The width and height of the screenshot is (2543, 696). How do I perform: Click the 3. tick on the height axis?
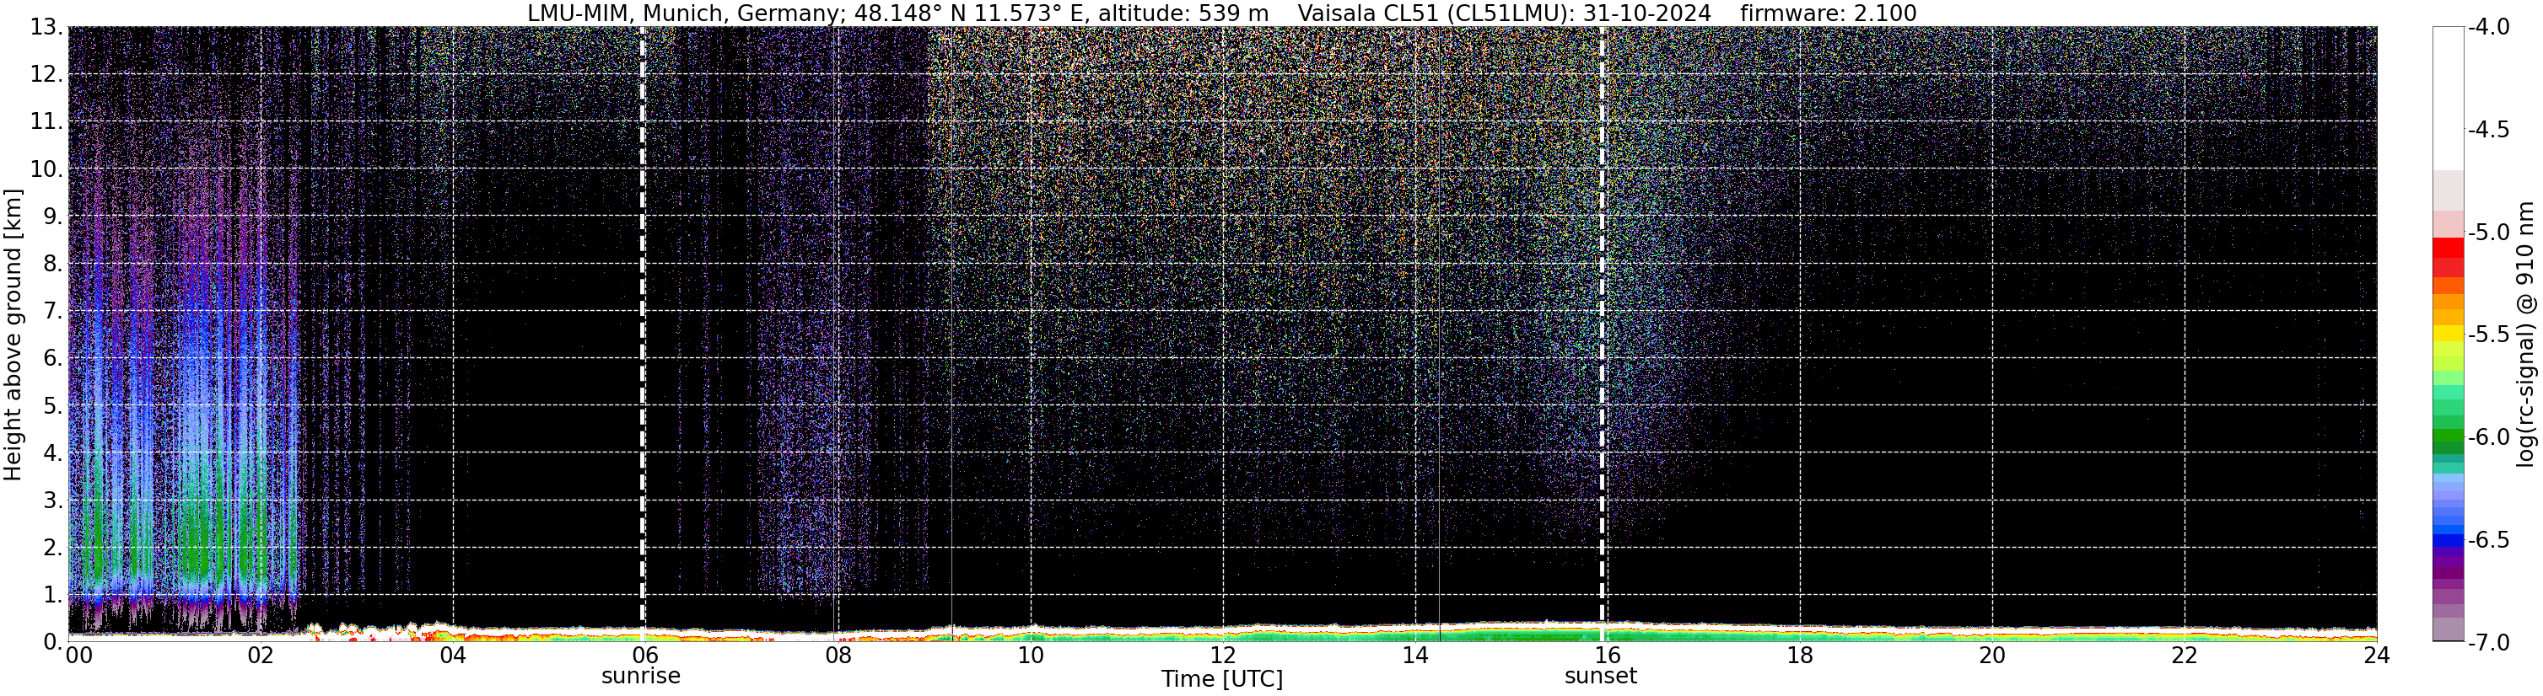coord(52,500)
